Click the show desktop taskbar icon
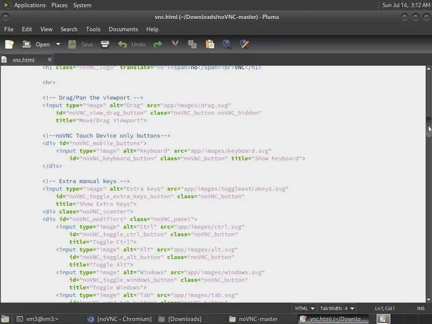The width and height of the screenshot is (432, 324). click(x=5, y=319)
